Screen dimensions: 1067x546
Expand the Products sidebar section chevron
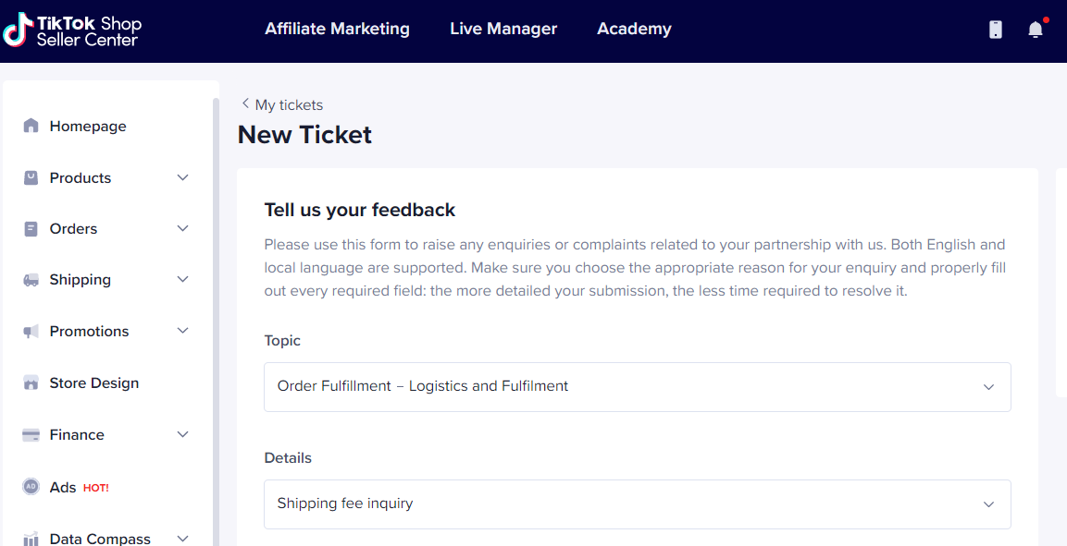pyautogui.click(x=182, y=177)
